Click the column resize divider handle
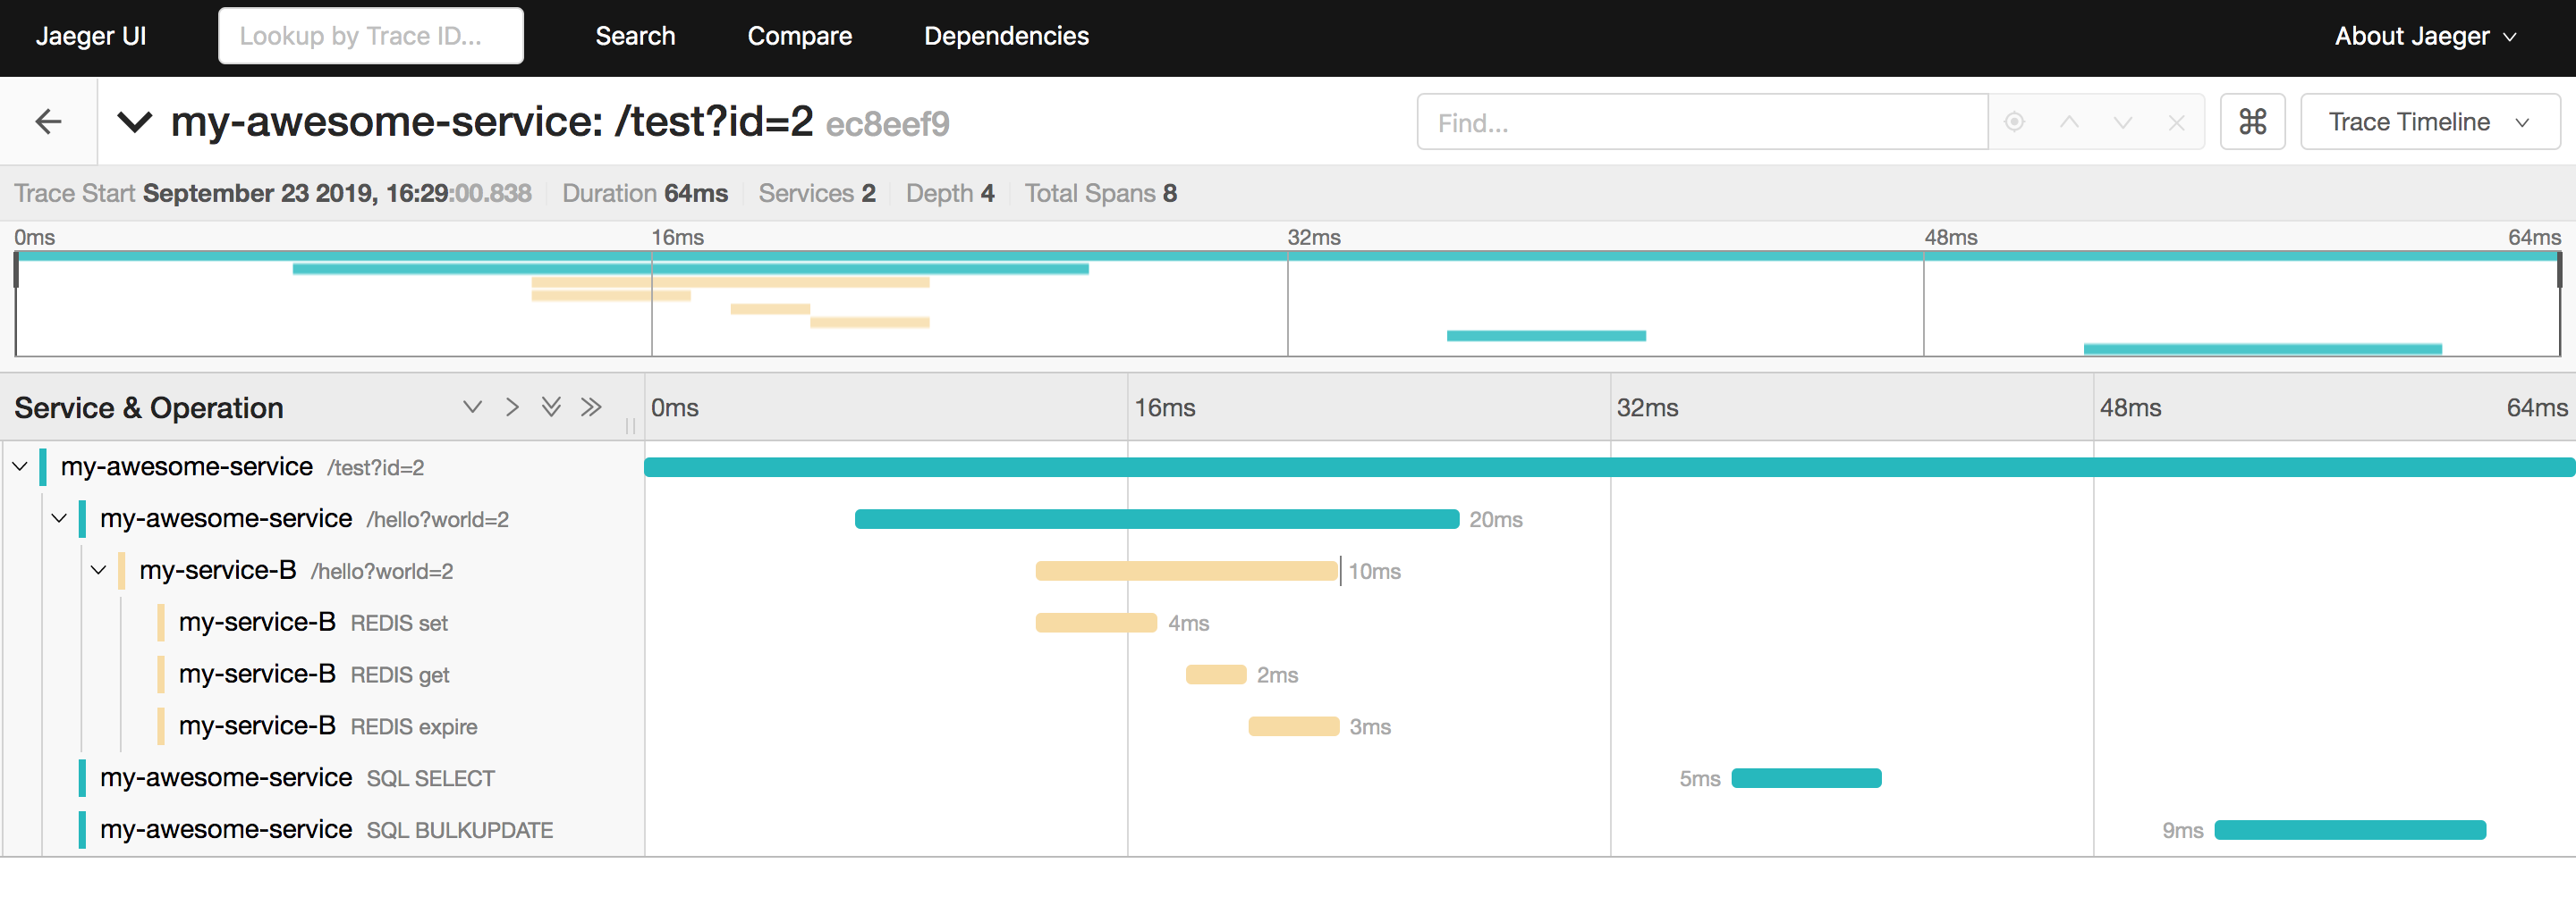Image resolution: width=2576 pixels, height=922 pixels. tap(630, 426)
